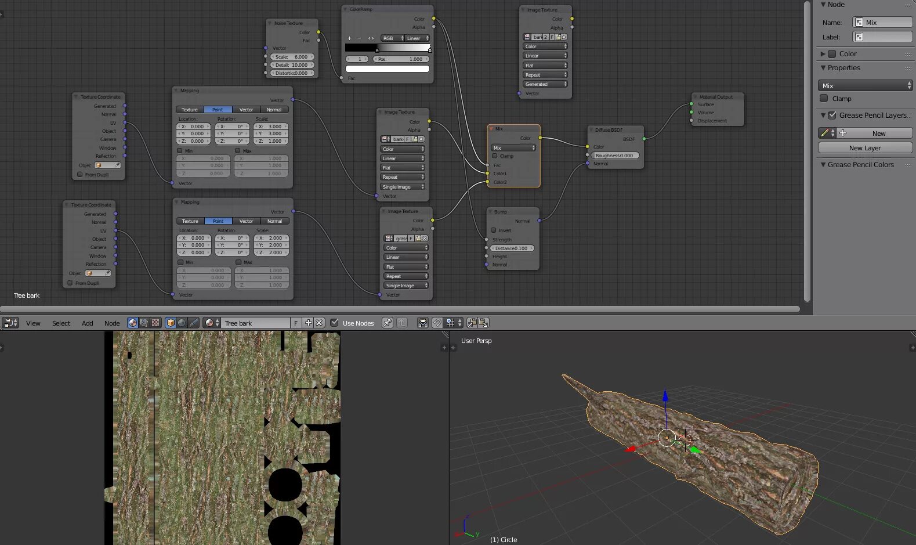This screenshot has height=545, width=916.
Task: Click the white color swatch in ColorRamp
Action: pyautogui.click(x=388, y=68)
